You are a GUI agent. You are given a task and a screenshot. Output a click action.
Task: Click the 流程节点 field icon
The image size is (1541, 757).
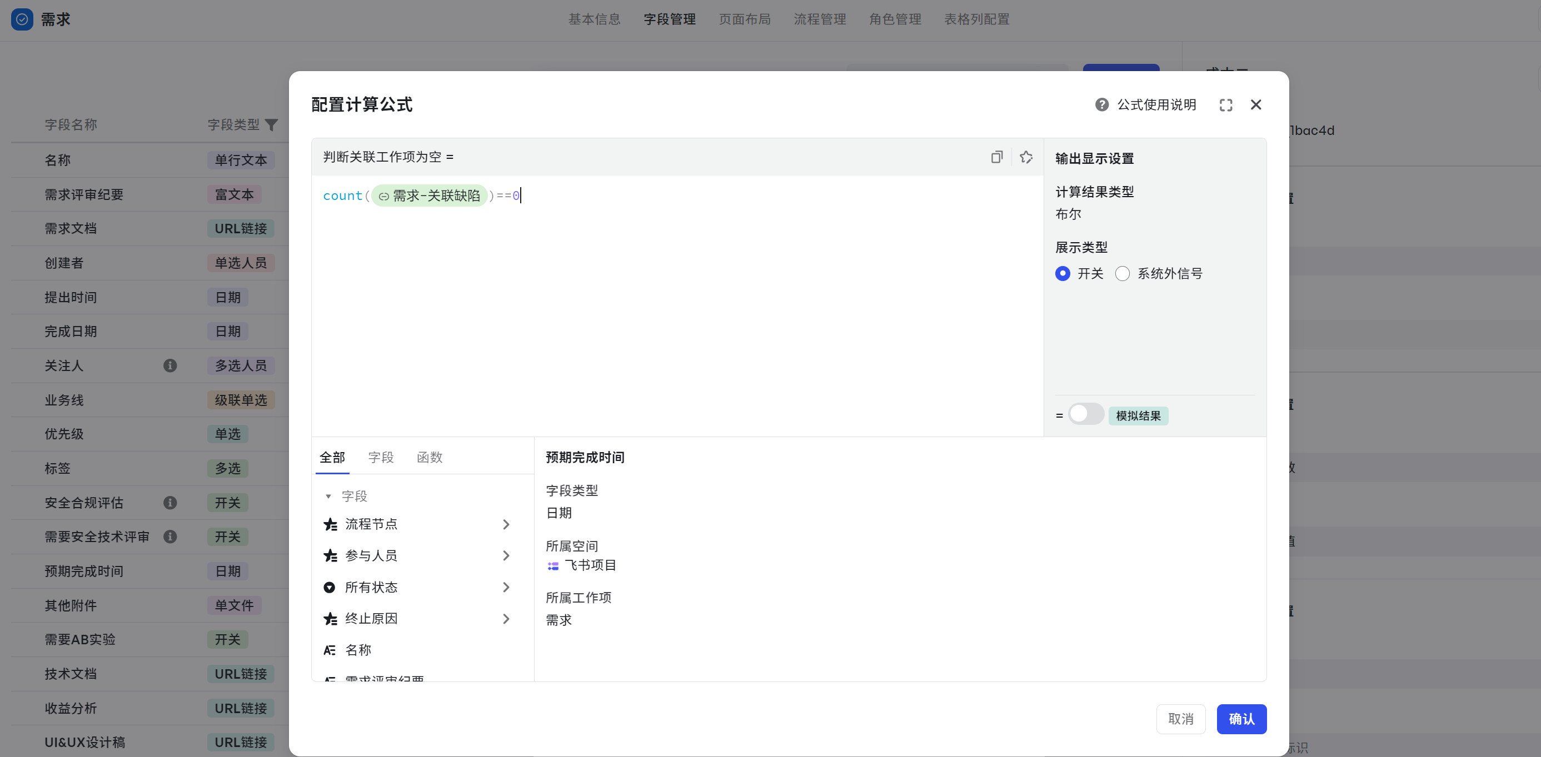coord(330,524)
